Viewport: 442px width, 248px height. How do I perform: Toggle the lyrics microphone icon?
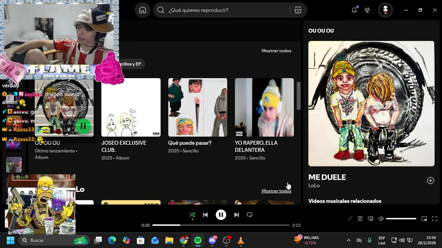point(350,219)
